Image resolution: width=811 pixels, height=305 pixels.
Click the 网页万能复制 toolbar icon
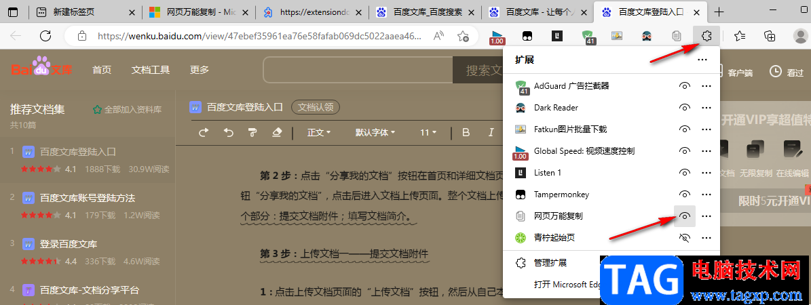pos(676,36)
